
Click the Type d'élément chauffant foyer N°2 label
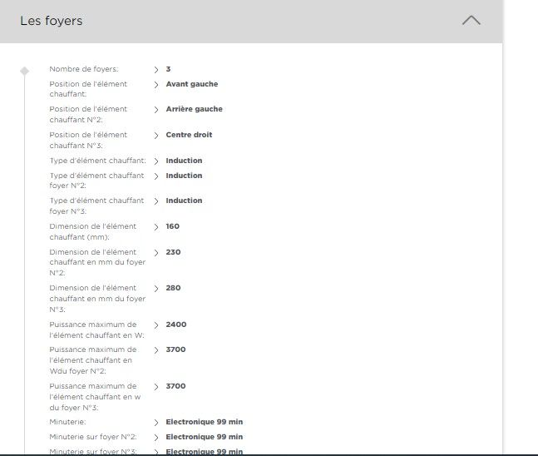tap(96, 181)
